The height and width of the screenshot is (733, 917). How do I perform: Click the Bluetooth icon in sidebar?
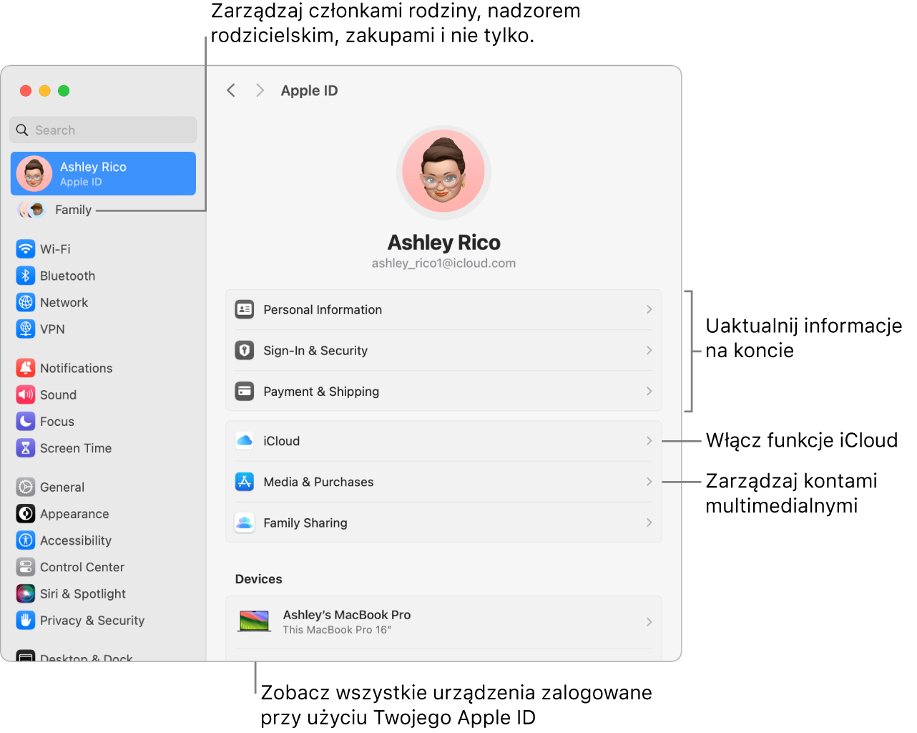click(x=26, y=276)
